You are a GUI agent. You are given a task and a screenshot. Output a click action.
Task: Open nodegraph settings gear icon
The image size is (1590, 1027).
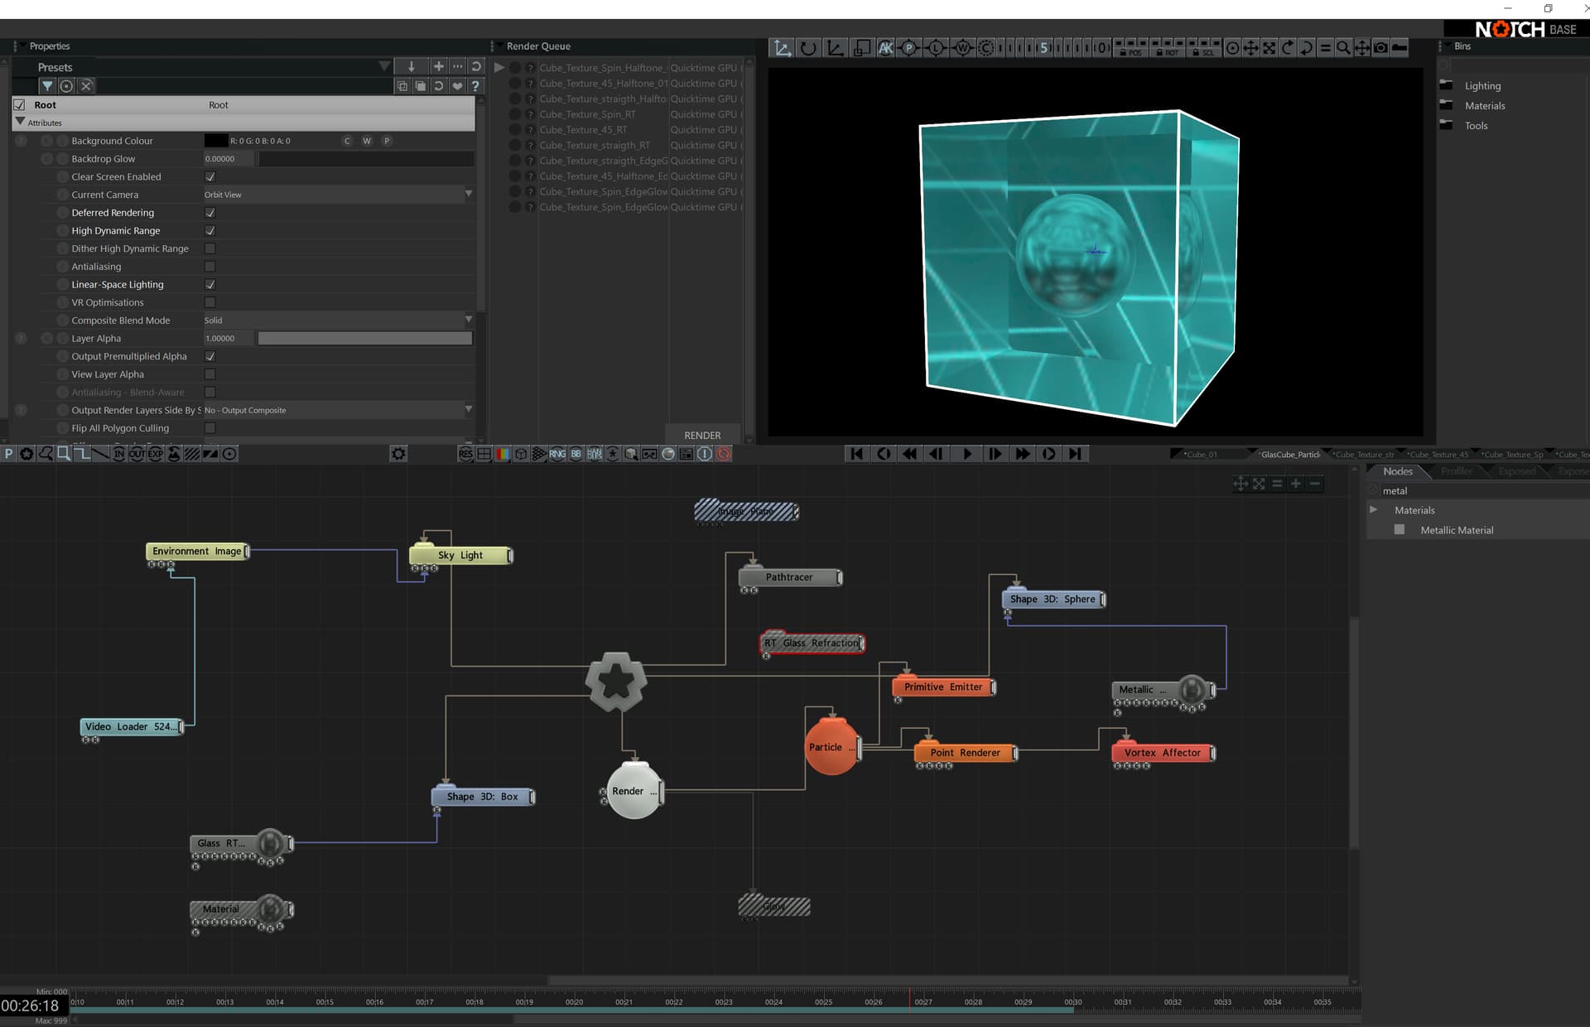coord(398,454)
